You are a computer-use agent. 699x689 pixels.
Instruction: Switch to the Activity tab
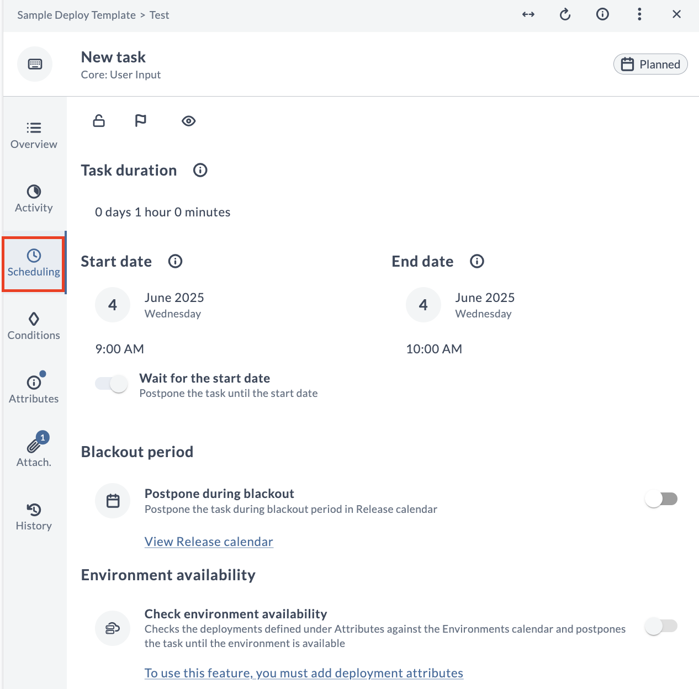point(34,199)
